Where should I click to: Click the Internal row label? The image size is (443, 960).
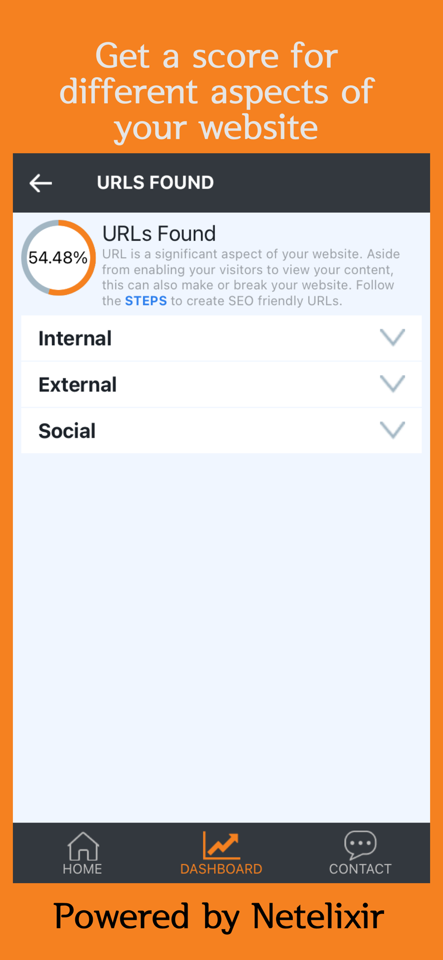point(75,338)
